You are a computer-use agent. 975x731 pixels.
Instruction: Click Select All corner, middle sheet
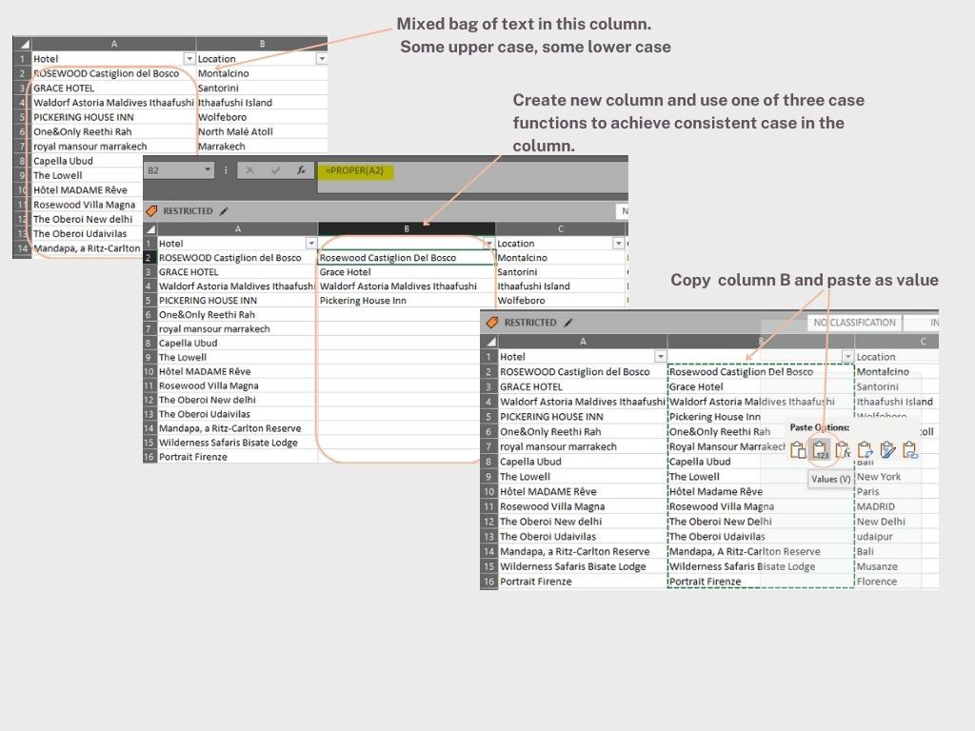tap(149, 228)
